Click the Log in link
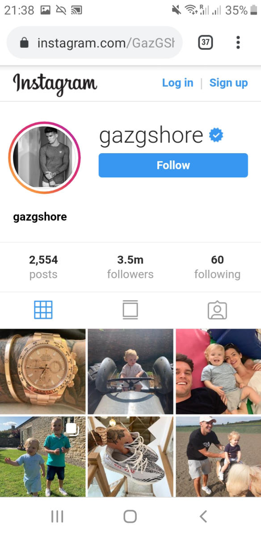The height and width of the screenshot is (536, 261). [x=177, y=83]
